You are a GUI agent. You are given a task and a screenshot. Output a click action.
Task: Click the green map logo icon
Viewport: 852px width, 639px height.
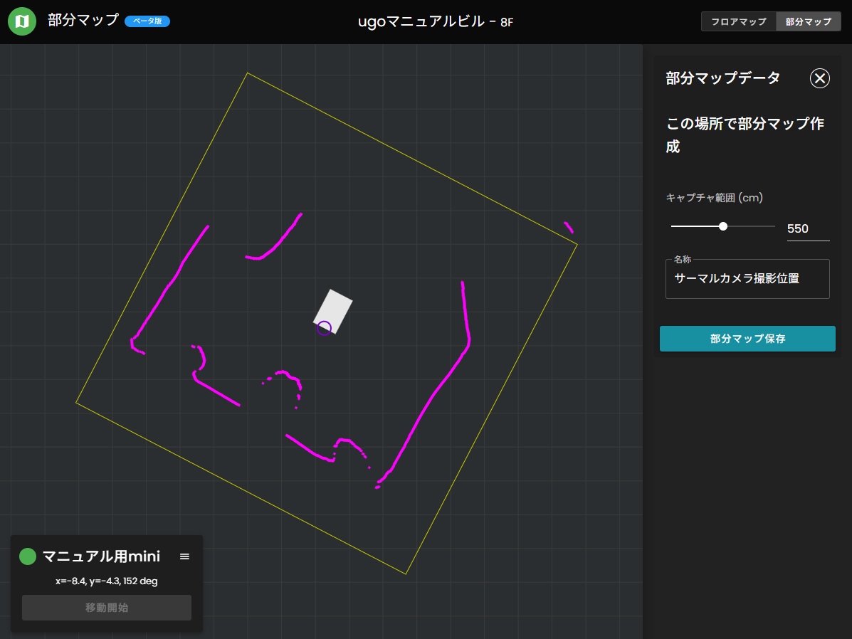[22, 21]
